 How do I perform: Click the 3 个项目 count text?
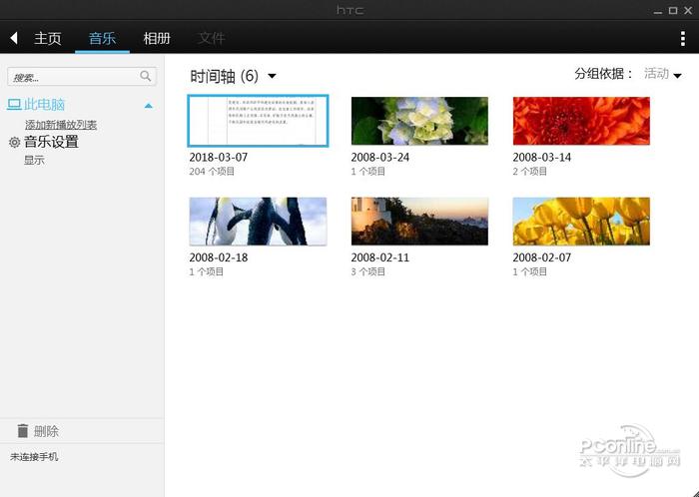(368, 271)
